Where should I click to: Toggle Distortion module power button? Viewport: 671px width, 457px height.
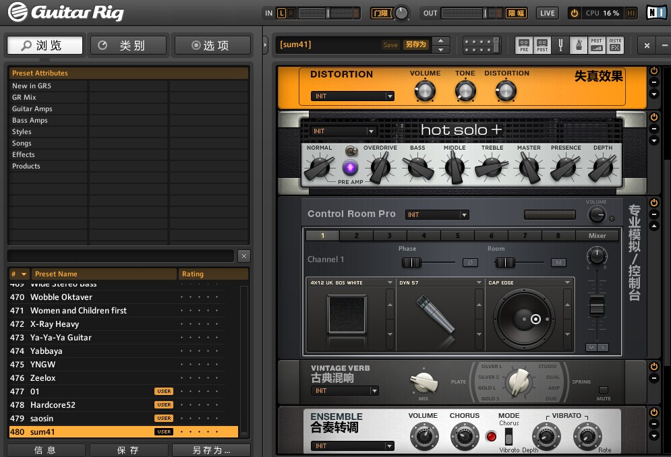click(x=654, y=71)
